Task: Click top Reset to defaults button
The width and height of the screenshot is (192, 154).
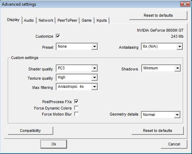Action: point(158,15)
